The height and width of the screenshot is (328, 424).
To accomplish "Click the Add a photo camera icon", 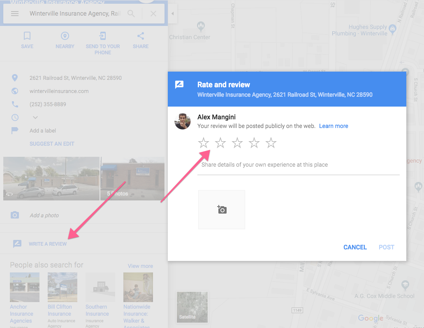I will 15,215.
